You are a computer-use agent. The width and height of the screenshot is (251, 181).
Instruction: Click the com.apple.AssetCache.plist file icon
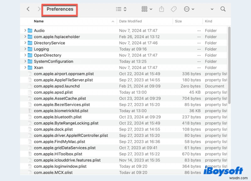(30, 98)
